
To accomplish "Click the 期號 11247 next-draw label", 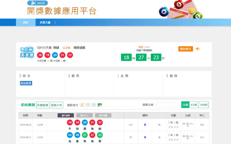I will (144, 47).
